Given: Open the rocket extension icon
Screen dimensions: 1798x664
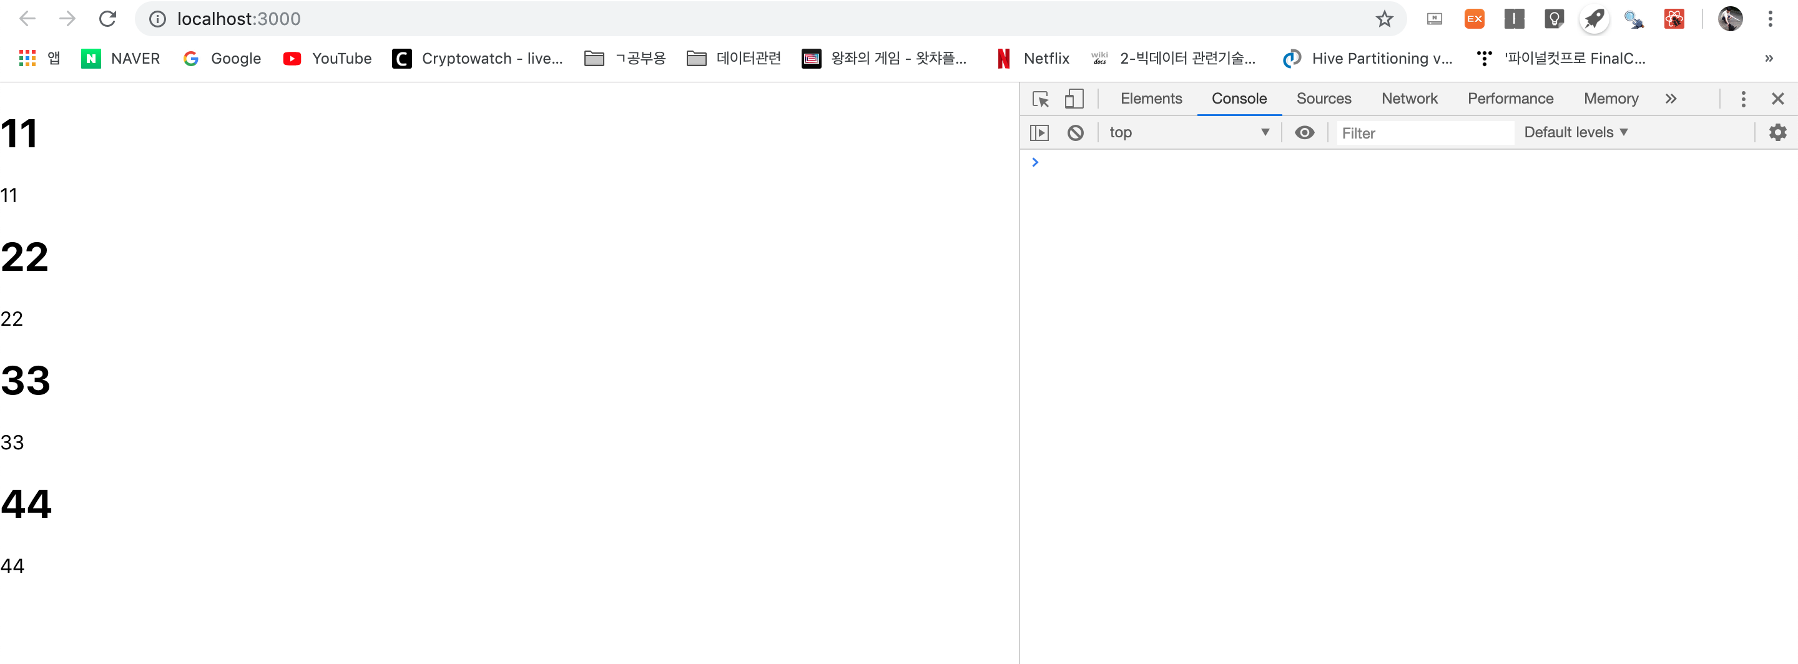Looking at the screenshot, I should (1594, 19).
